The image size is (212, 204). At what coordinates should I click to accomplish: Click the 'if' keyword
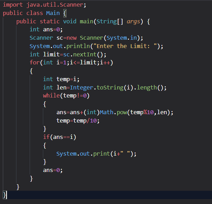(47, 137)
